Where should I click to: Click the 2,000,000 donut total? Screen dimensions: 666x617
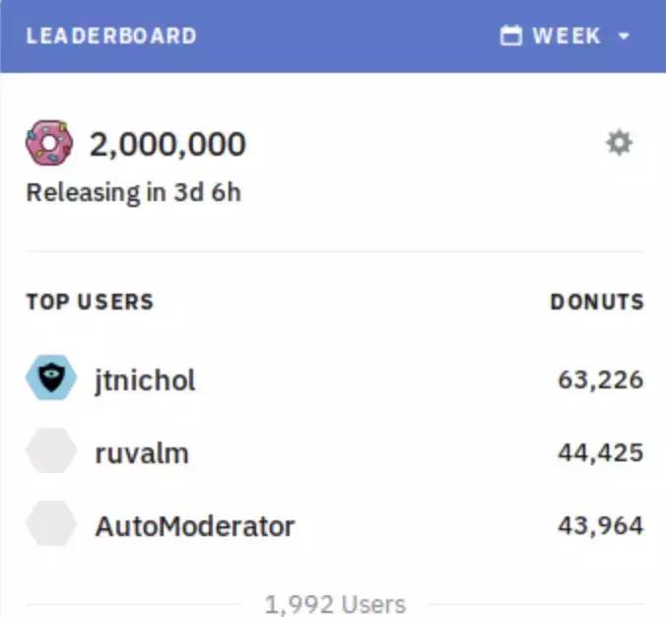[x=167, y=145]
